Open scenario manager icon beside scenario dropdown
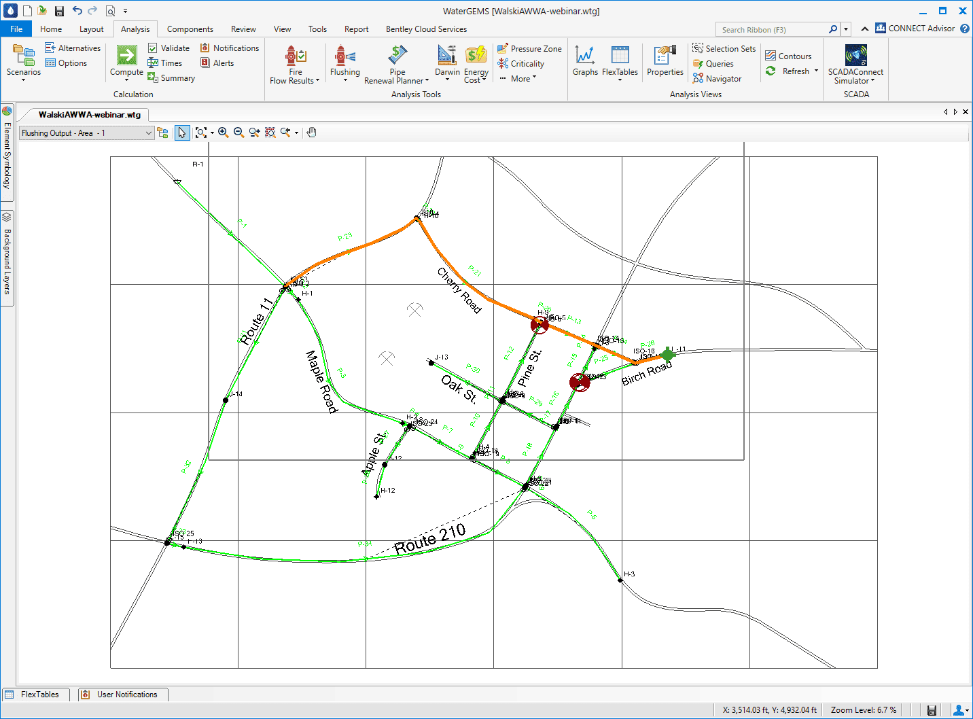Screen dimensions: 973x719 (162, 133)
